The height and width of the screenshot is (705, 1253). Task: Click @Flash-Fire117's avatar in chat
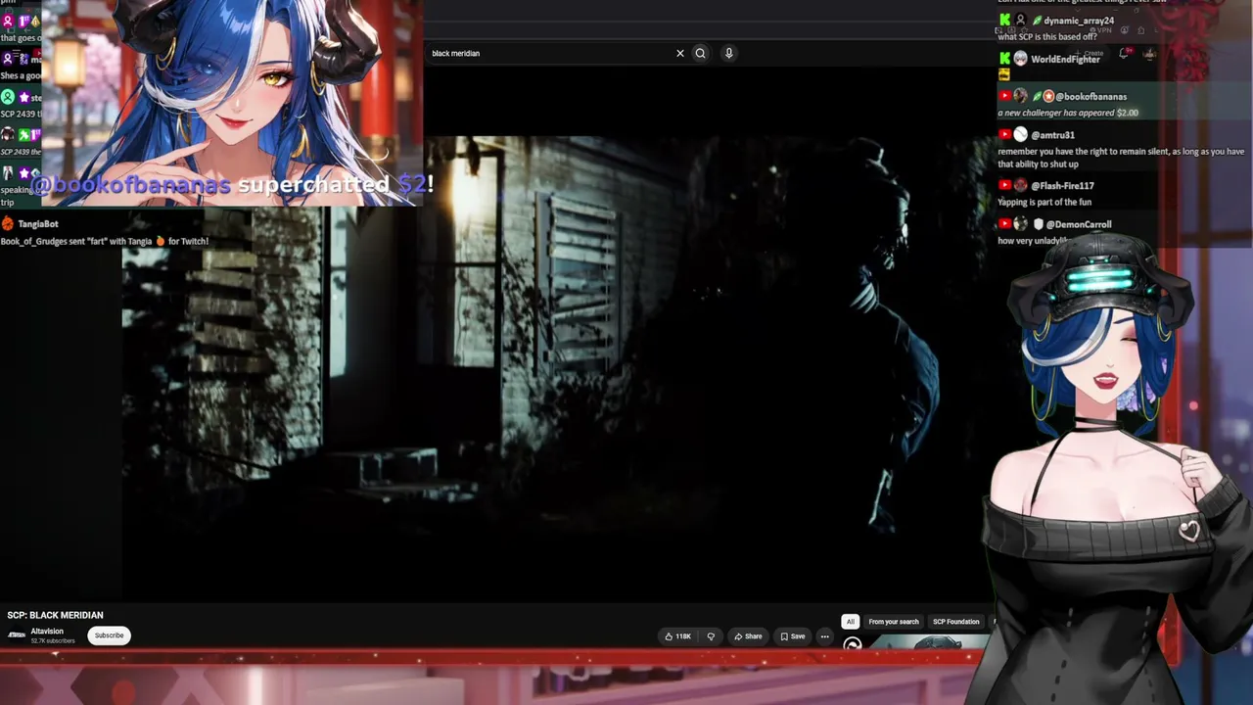[1021, 185]
